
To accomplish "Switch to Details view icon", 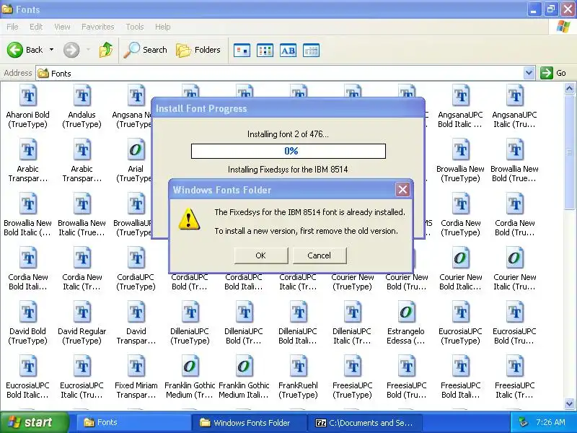I will (x=312, y=51).
